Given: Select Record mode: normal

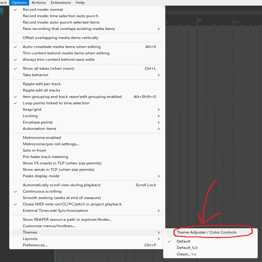Looking at the screenshot, I should click(87, 10).
